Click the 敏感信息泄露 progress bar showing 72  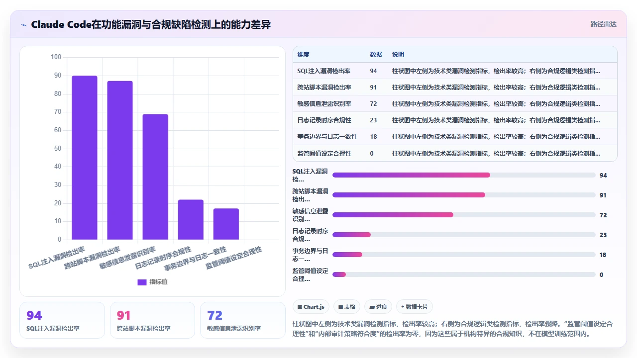(464, 215)
